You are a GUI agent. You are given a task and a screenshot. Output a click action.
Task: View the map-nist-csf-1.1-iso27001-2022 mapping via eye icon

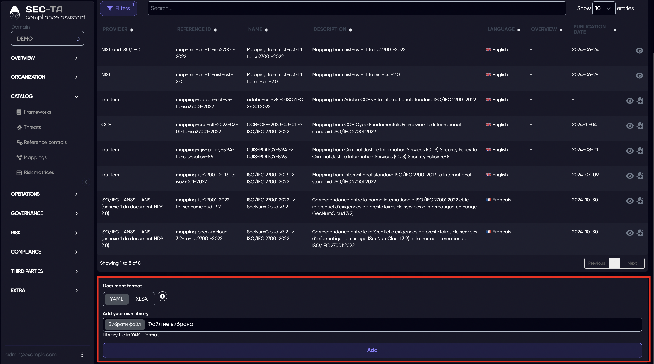coord(639,51)
